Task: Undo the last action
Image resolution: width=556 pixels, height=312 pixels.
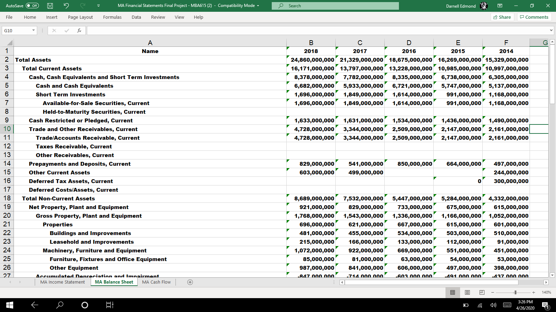Action: [x=66, y=6]
